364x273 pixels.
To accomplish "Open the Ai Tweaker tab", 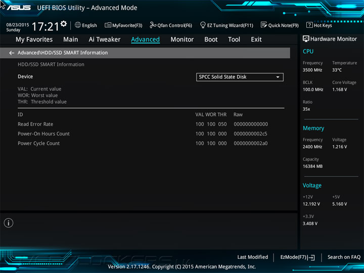I will (105, 39).
